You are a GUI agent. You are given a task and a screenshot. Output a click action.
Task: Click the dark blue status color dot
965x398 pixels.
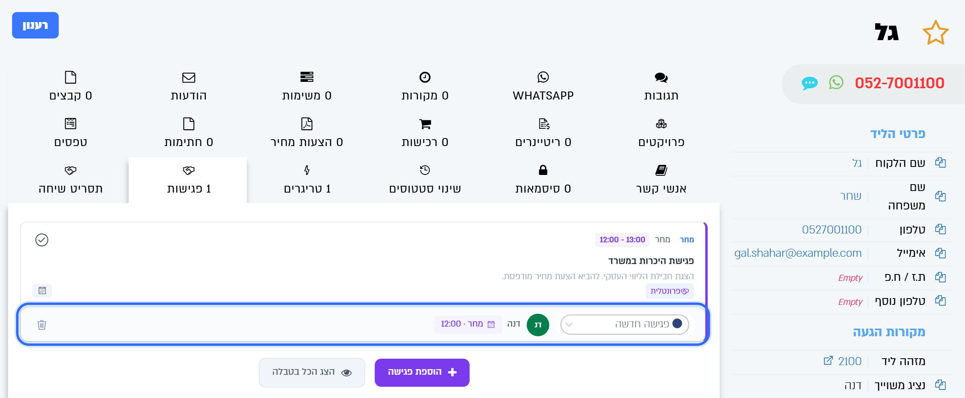coord(677,323)
